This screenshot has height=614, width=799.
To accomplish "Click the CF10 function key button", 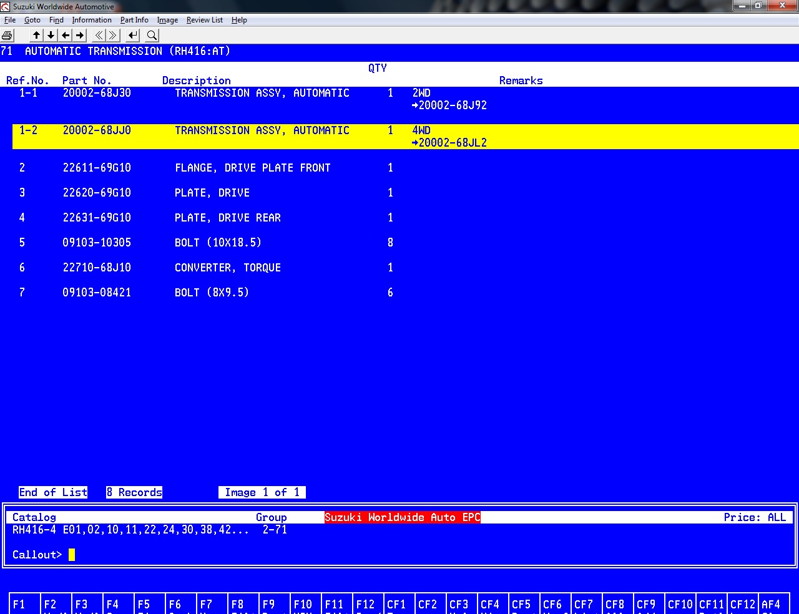I will click(680, 604).
